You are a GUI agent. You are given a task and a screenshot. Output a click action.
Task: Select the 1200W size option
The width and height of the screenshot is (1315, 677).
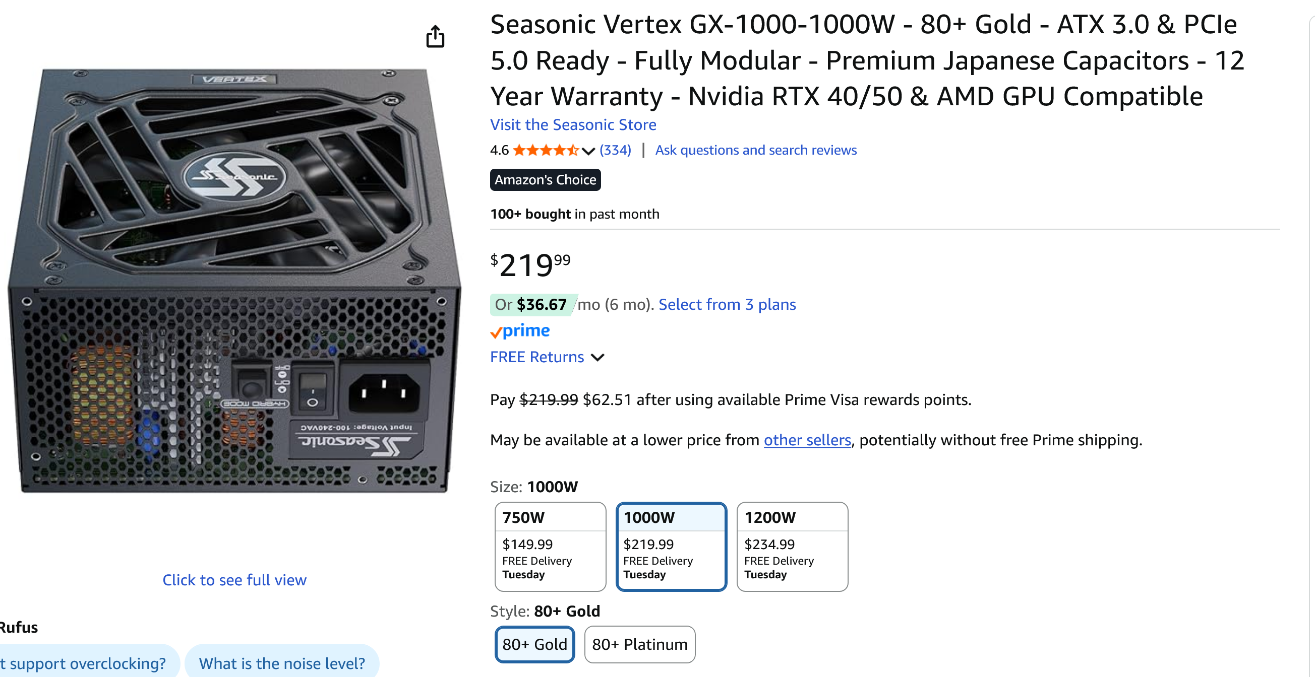[792, 547]
